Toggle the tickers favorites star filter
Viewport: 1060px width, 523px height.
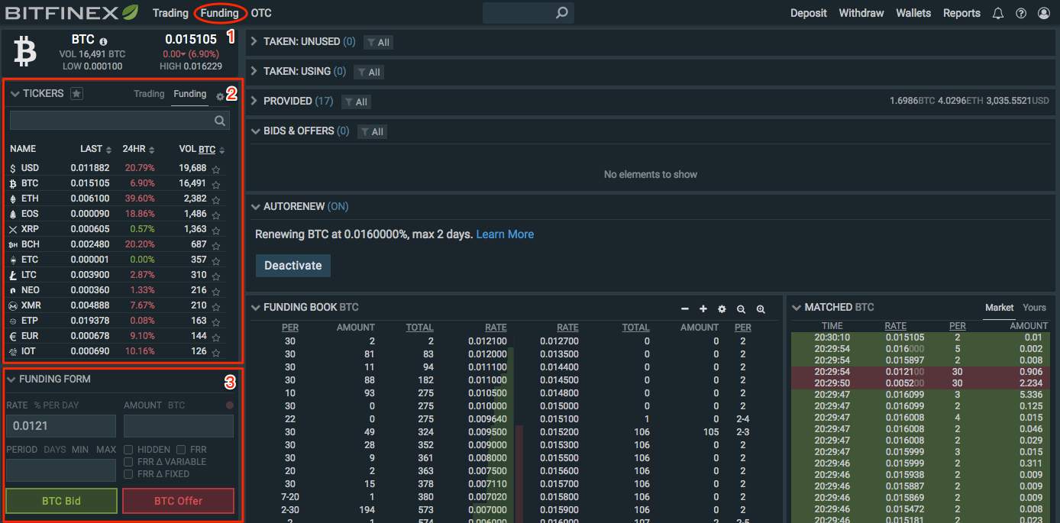[76, 94]
